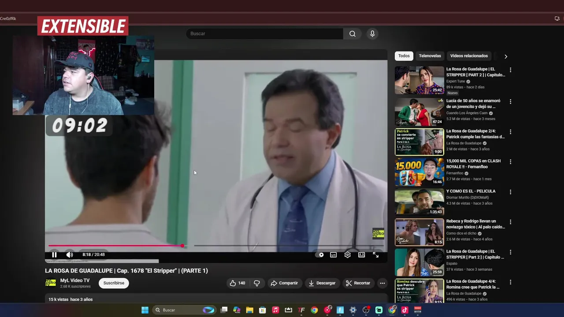Switch to theater mode view
This screenshot has height=317, width=564.
[362, 254]
